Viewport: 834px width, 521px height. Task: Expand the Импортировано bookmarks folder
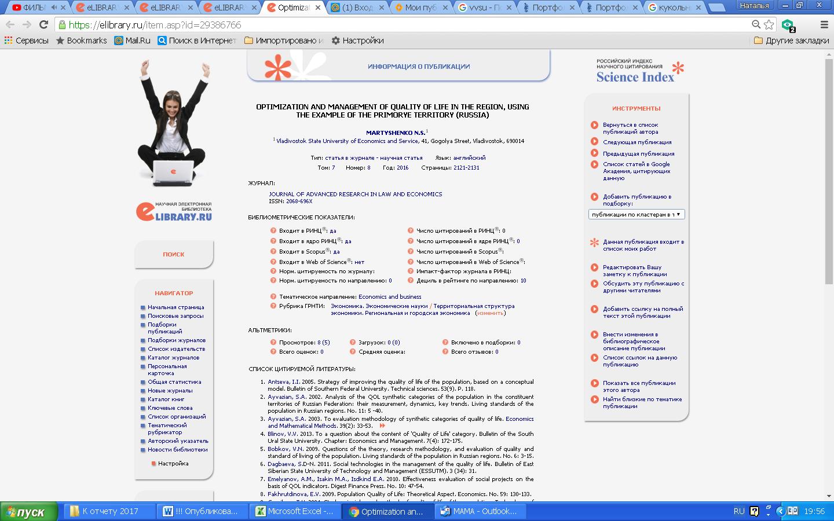(x=284, y=41)
